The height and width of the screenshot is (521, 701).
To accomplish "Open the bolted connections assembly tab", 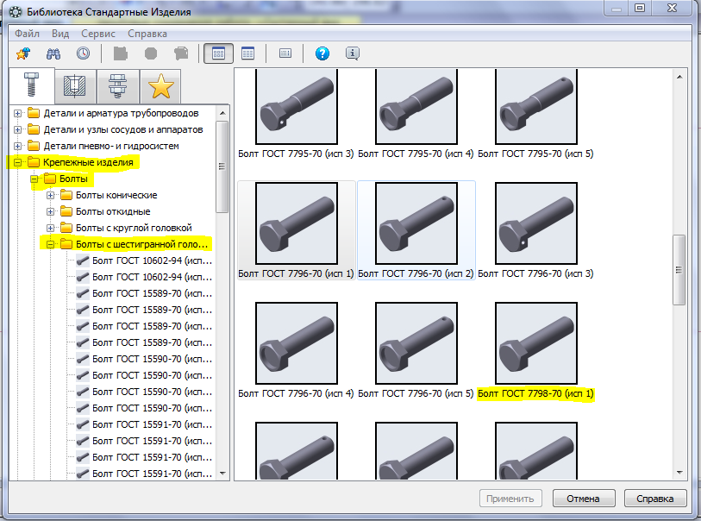I will click(117, 86).
